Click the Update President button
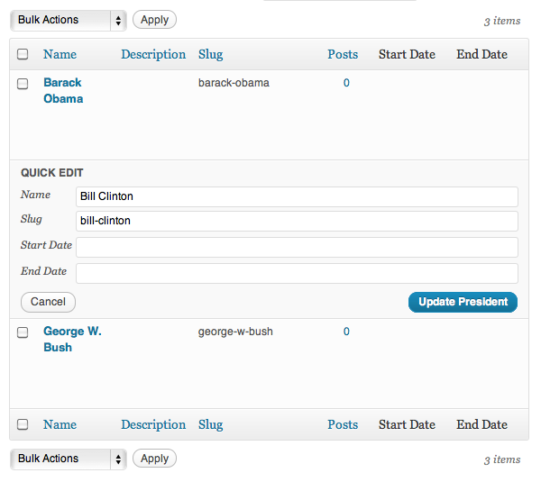Viewport: 541px width, 482px height. tap(463, 302)
